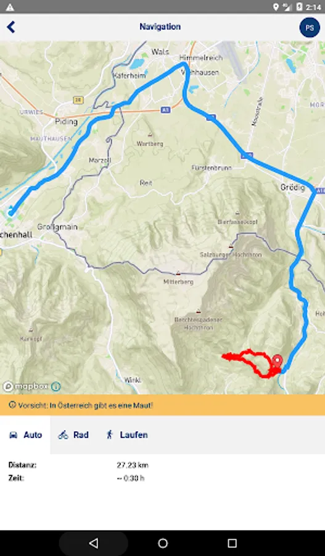
Task: Tap the Piding town label on map
Action: pyautogui.click(x=66, y=122)
